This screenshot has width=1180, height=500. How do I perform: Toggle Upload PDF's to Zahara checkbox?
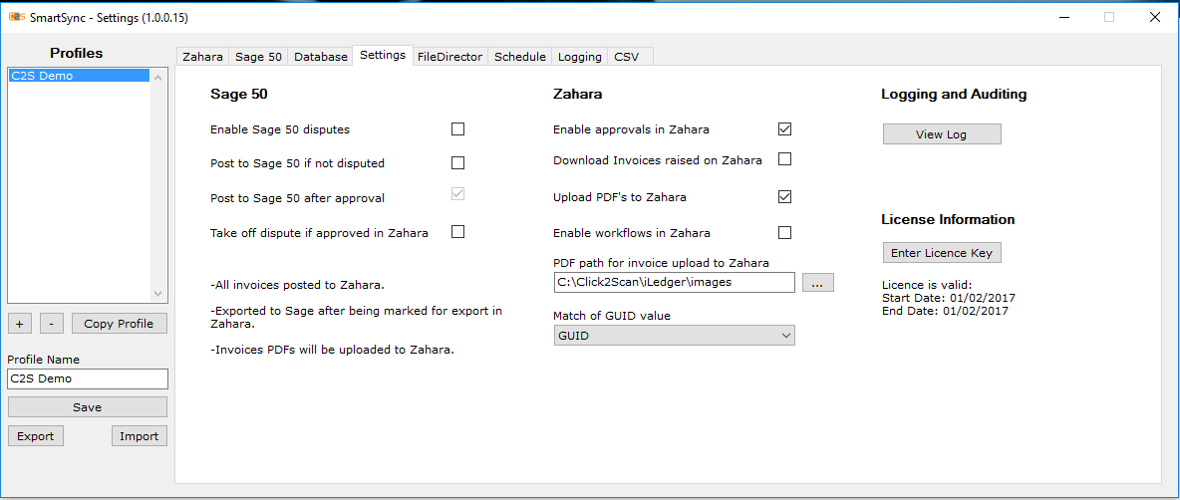click(785, 197)
